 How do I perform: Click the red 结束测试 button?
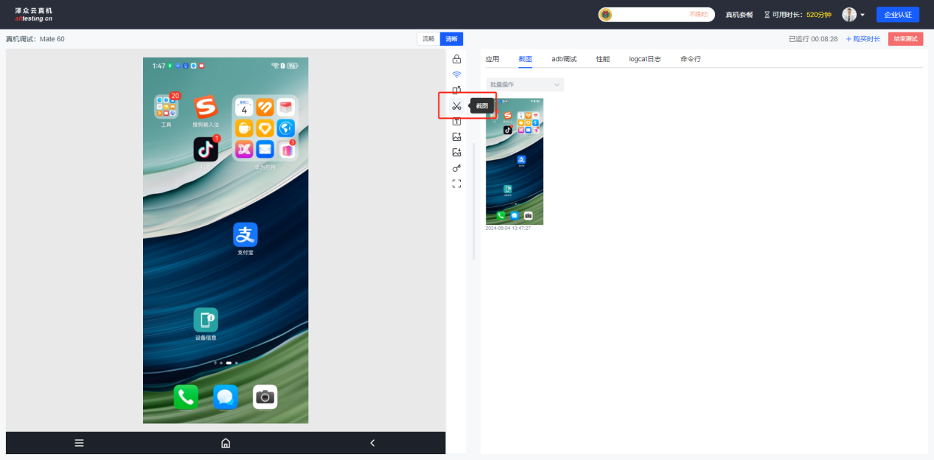[905, 39]
